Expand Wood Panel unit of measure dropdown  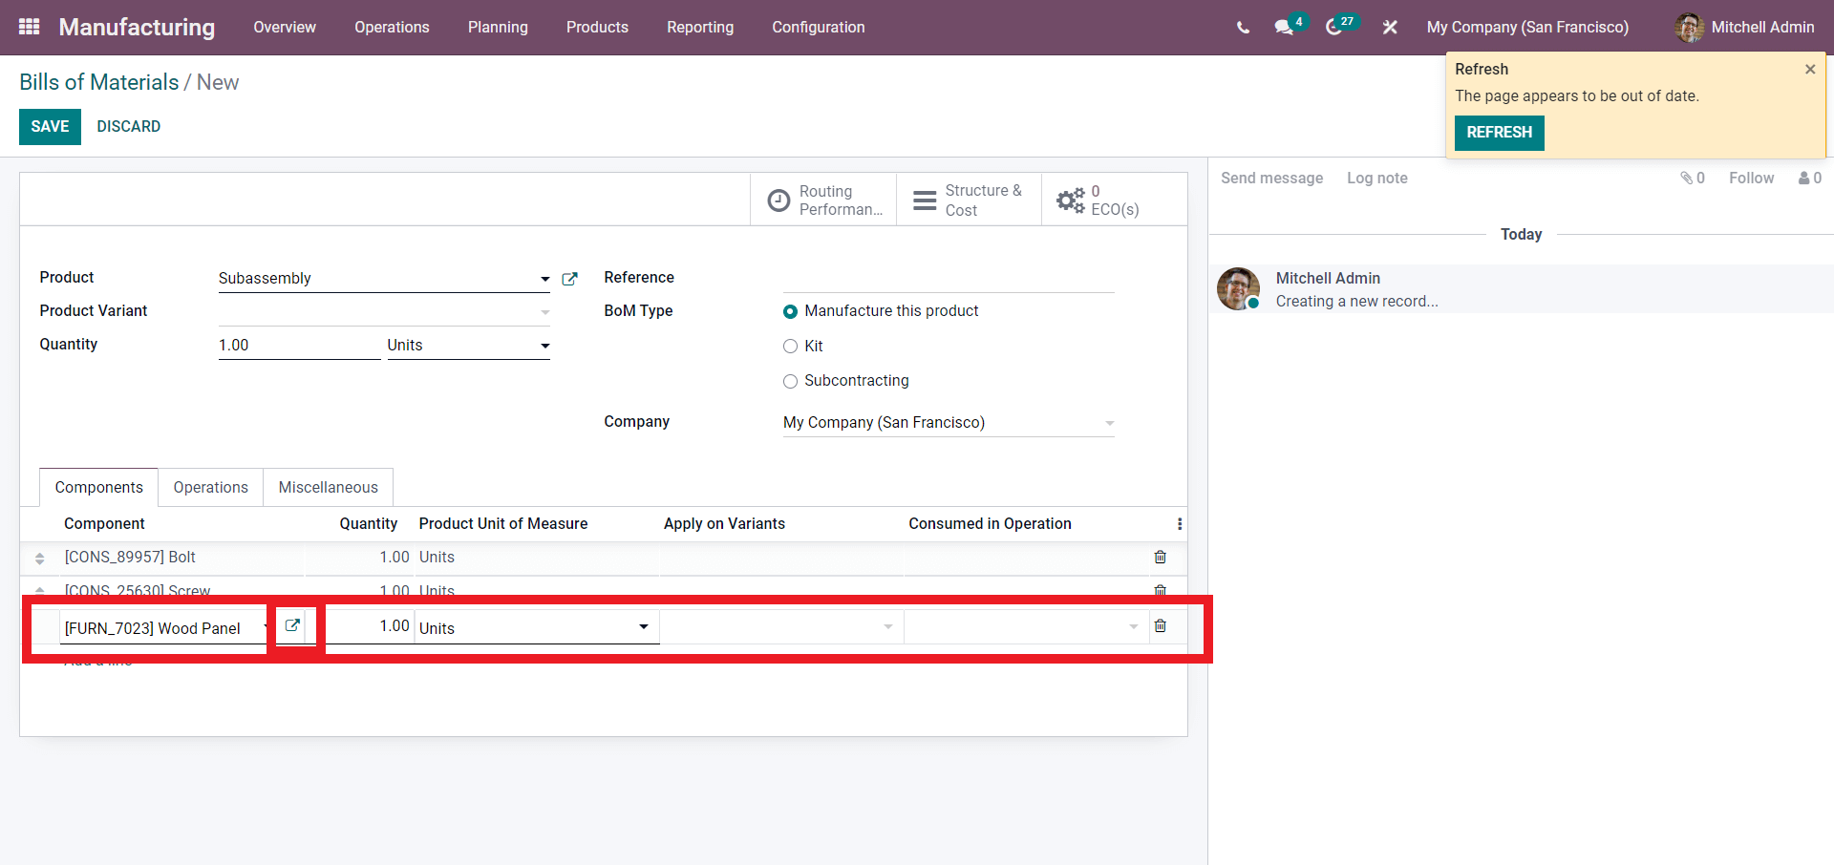tap(644, 626)
